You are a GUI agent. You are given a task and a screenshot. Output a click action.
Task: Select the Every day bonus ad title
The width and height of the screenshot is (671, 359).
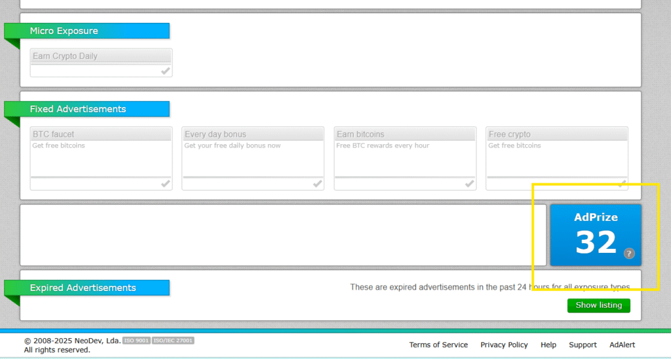[216, 134]
